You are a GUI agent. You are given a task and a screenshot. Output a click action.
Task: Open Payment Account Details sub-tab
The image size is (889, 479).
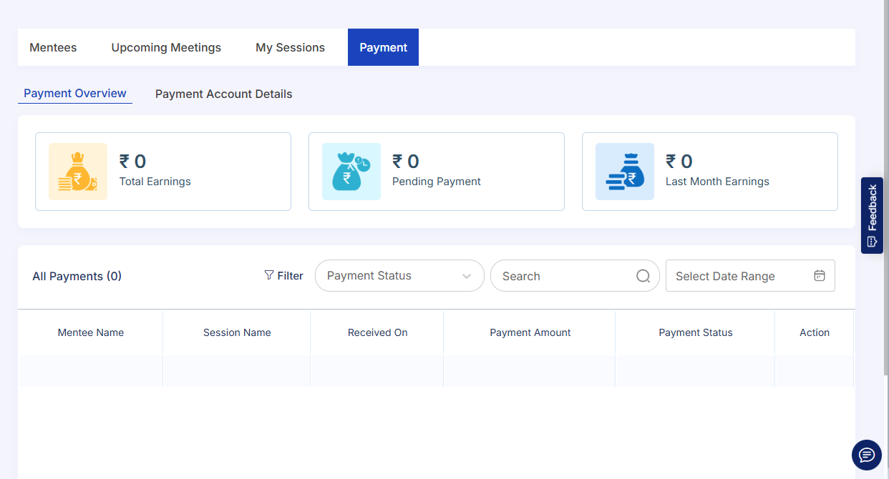click(x=223, y=94)
